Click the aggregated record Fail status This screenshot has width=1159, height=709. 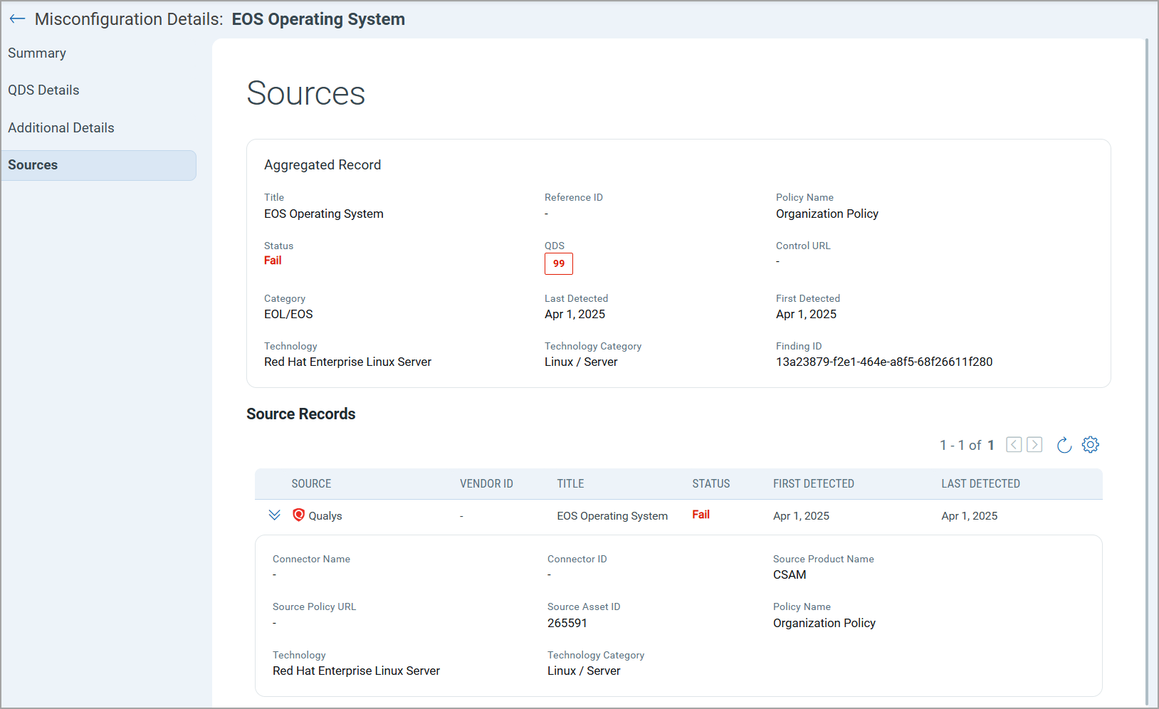[x=273, y=261]
